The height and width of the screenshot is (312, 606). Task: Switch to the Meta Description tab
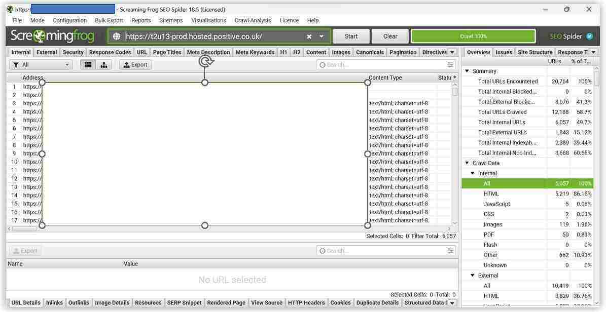pos(208,52)
